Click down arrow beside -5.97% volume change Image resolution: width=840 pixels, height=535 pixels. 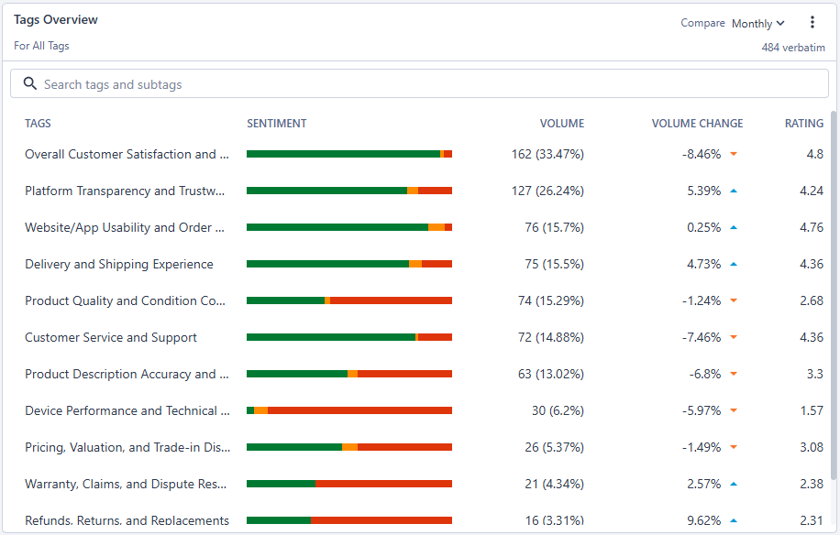coord(734,410)
